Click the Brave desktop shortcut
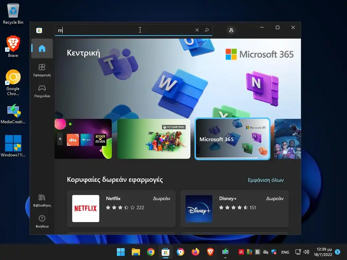This screenshot has width=347, height=260. point(13,47)
